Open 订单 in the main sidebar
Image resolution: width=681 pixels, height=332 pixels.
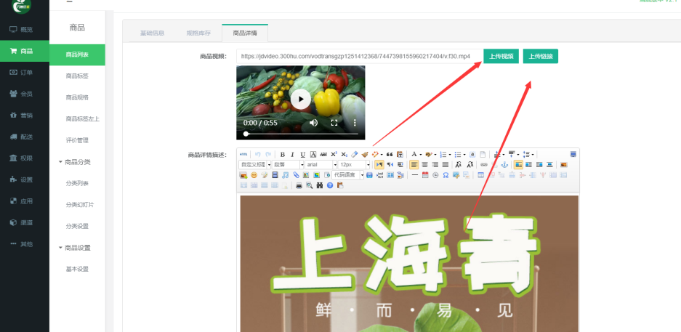click(25, 73)
